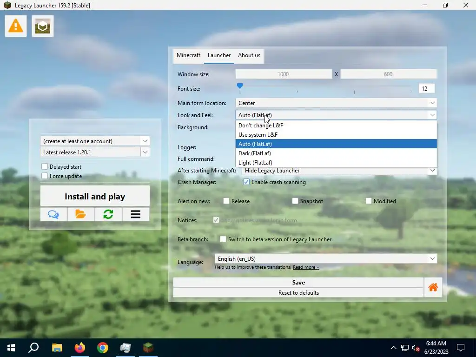Switch to the About us tab

(249, 55)
